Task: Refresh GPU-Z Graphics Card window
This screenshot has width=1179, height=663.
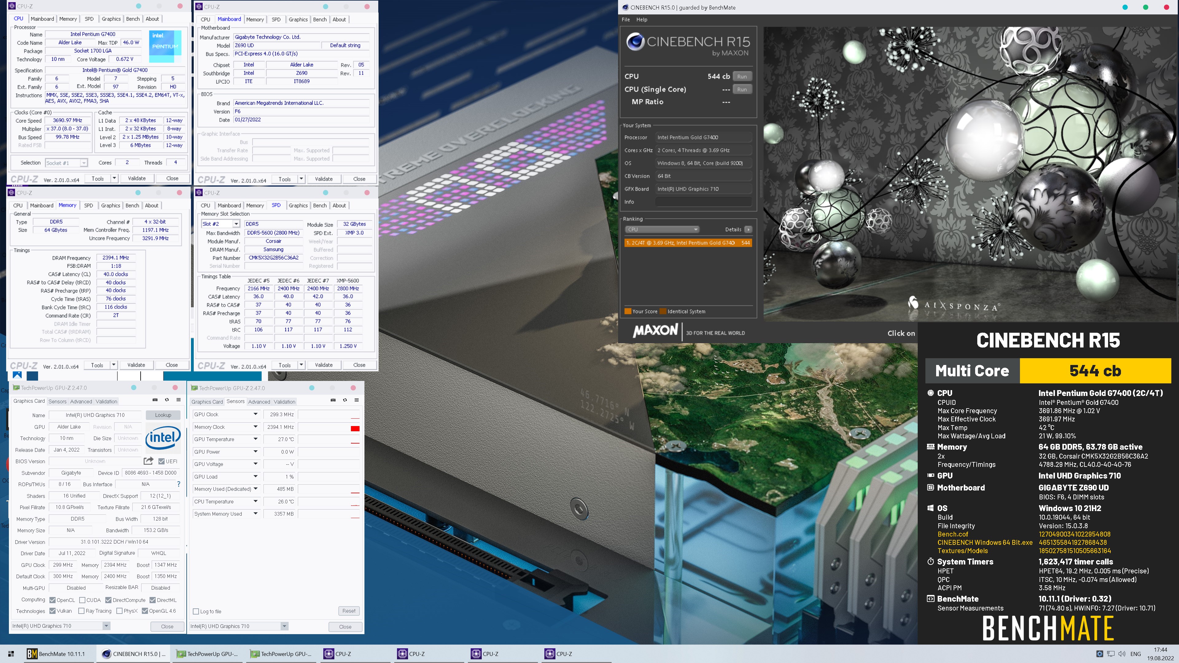Action: 167,399
